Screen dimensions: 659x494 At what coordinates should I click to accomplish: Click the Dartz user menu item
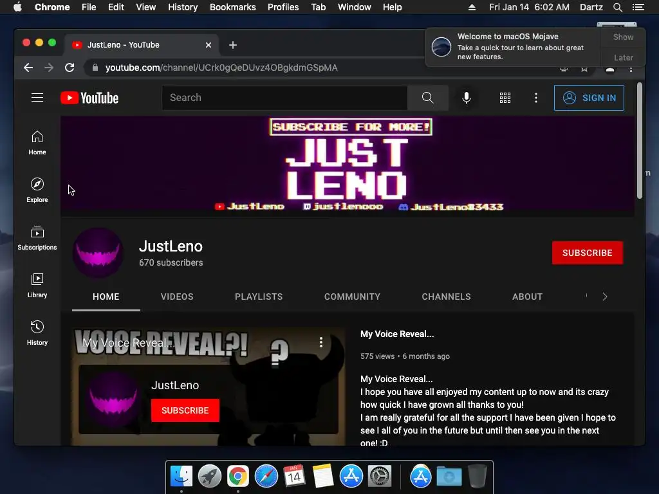tap(591, 7)
